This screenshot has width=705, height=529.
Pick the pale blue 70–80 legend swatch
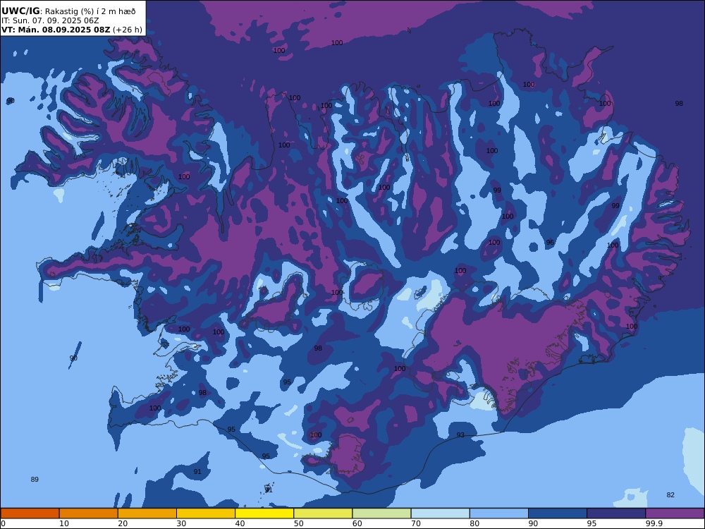pyautogui.click(x=441, y=513)
